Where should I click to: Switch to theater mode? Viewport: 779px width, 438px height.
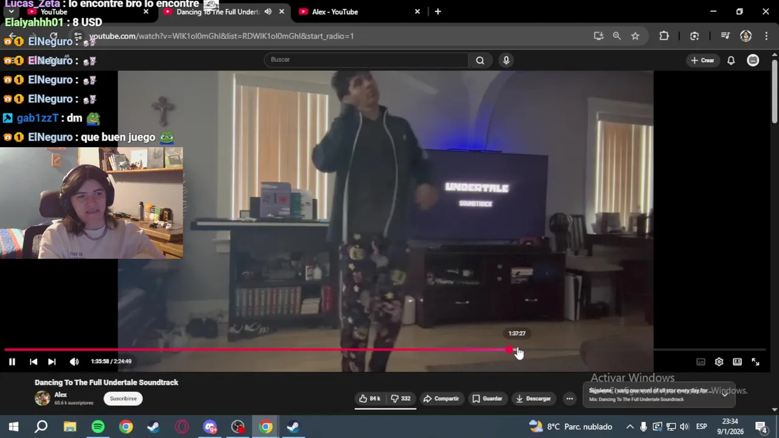[x=737, y=361]
